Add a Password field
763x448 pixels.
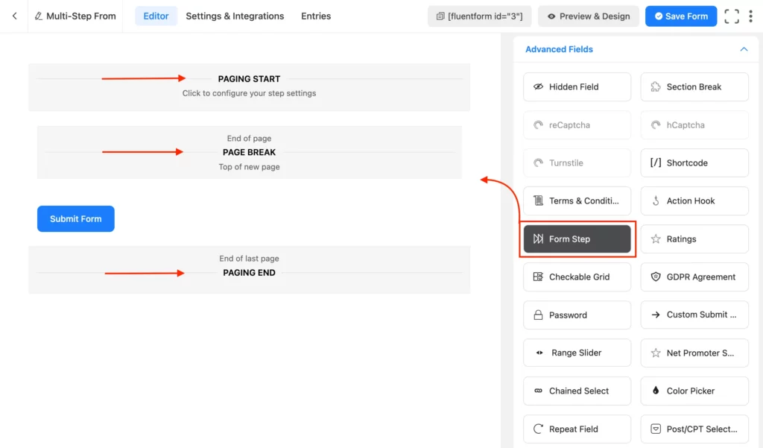coord(577,315)
